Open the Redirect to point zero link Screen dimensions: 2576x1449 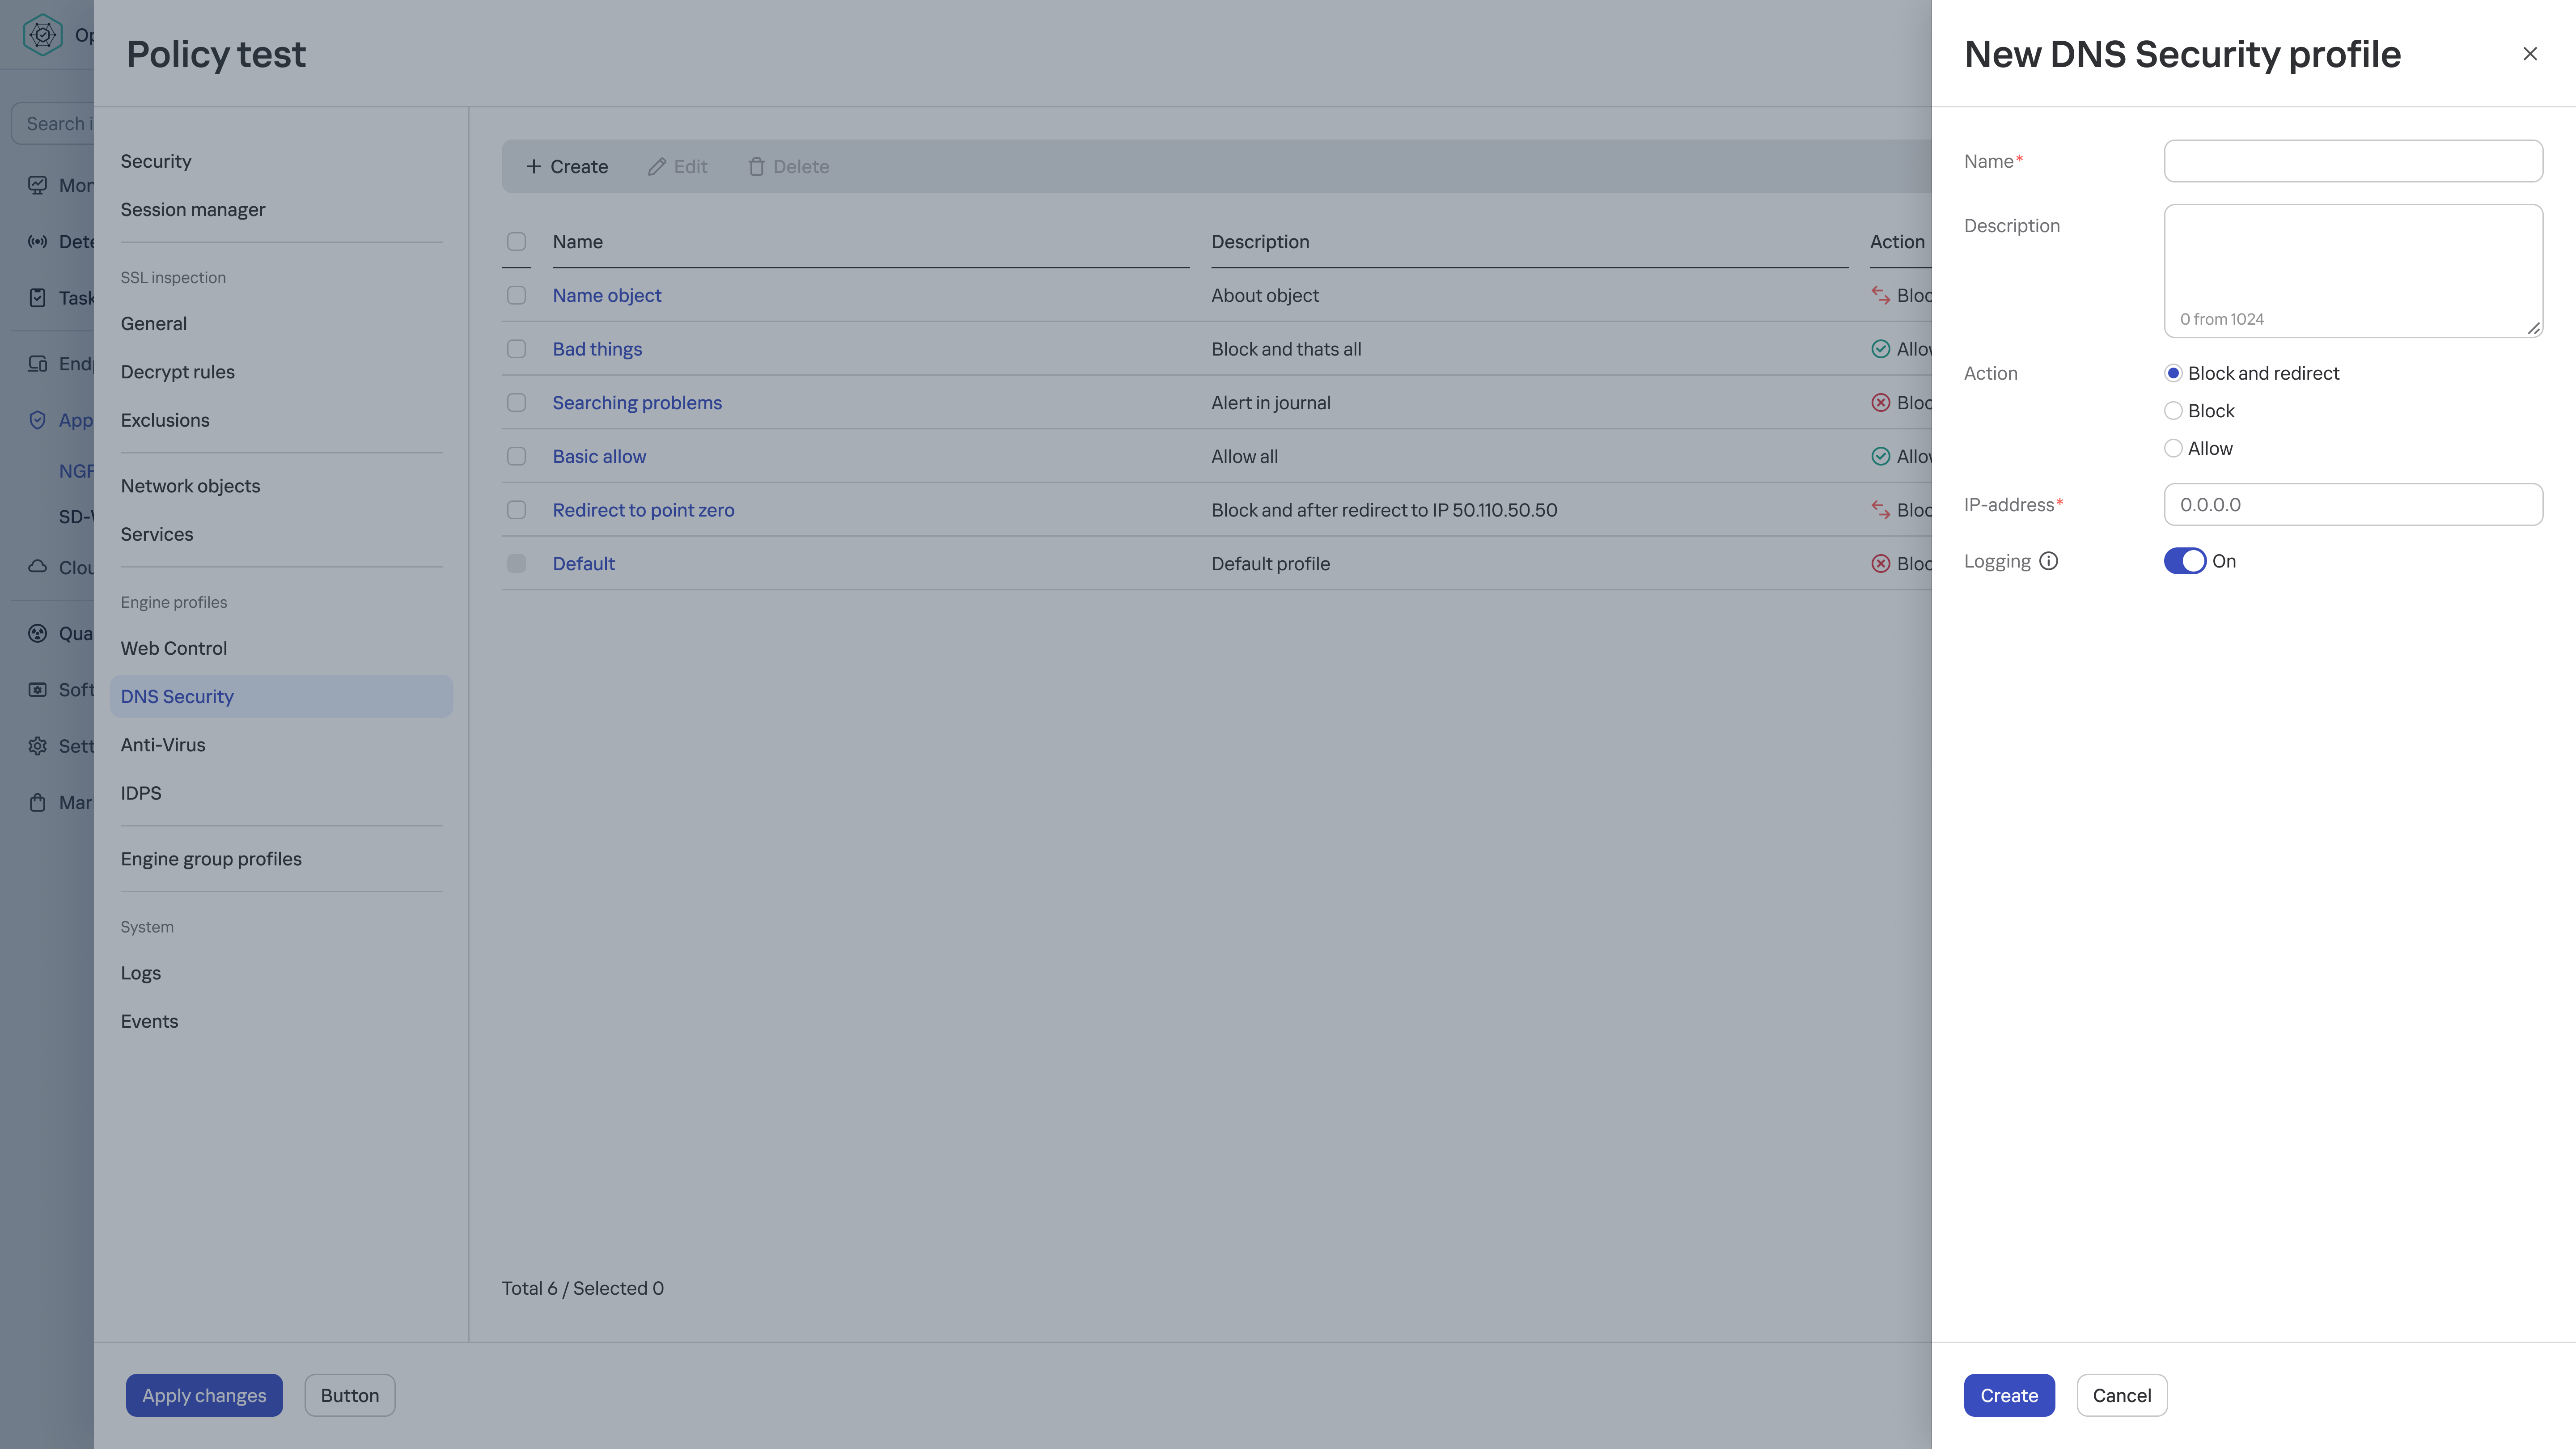tap(643, 510)
